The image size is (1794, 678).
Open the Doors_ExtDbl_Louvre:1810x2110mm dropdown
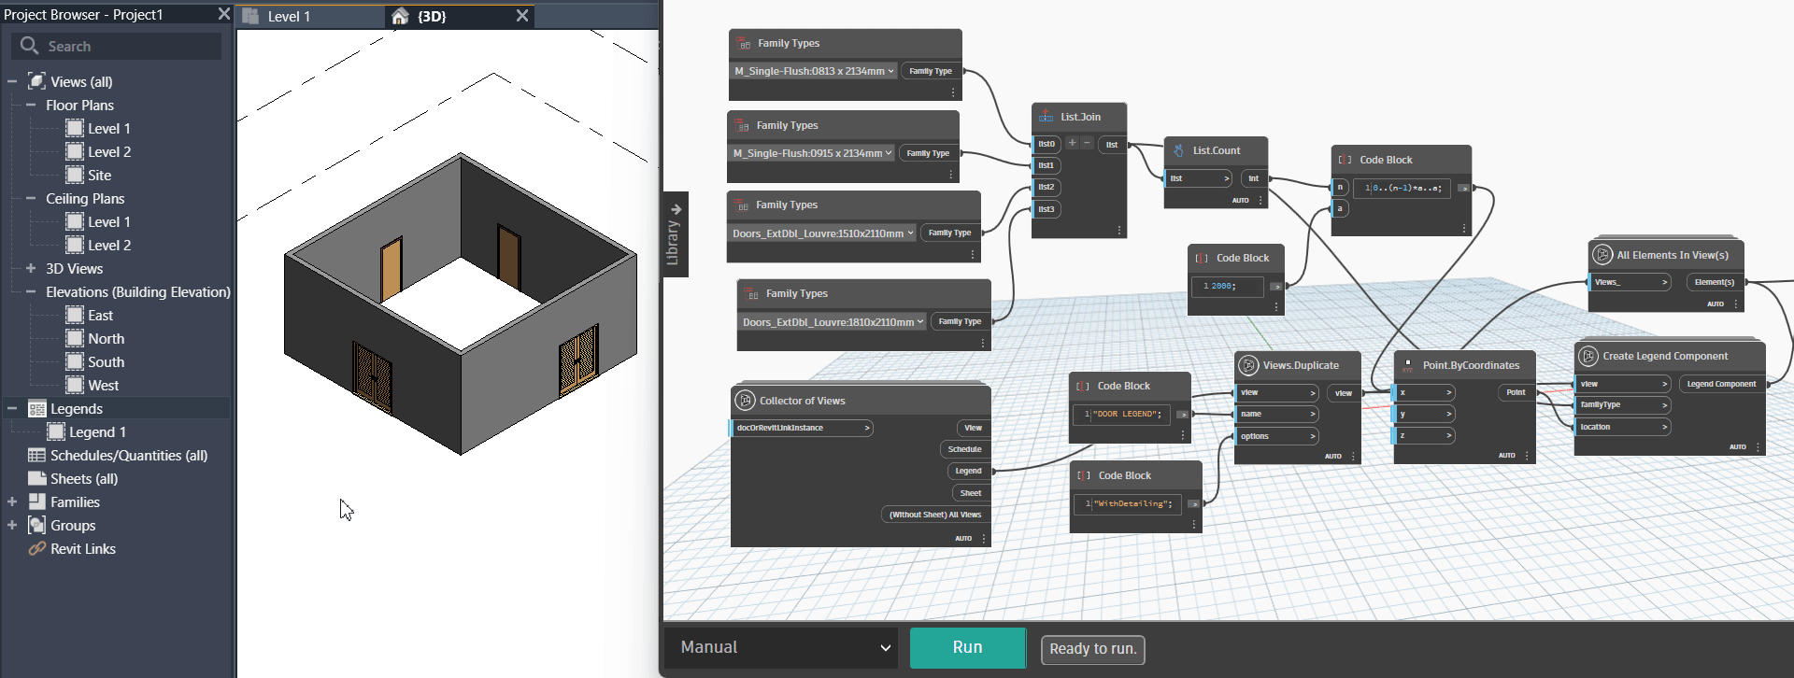(x=833, y=322)
